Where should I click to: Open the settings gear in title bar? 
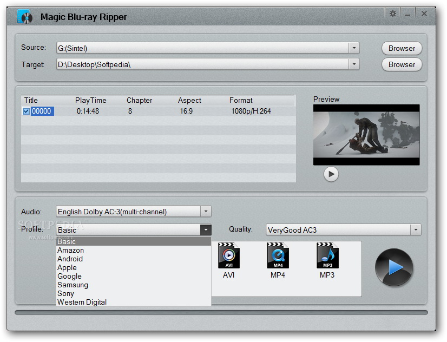(x=393, y=14)
